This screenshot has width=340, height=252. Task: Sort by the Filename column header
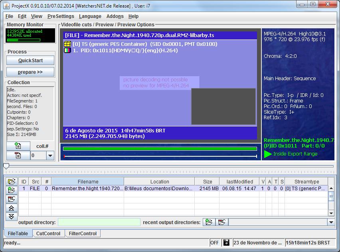click(x=88, y=181)
